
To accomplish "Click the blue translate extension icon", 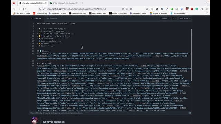I will (182, 9).
